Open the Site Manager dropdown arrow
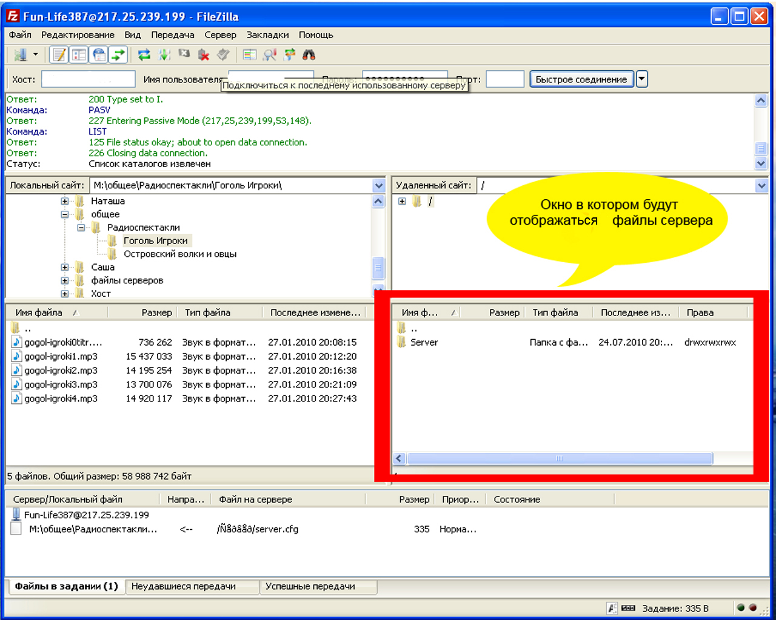 pos(35,55)
